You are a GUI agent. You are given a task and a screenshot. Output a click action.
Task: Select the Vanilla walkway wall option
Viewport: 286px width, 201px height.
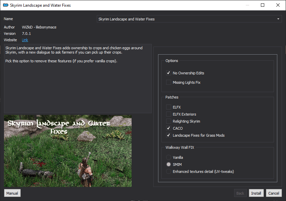tap(168, 157)
